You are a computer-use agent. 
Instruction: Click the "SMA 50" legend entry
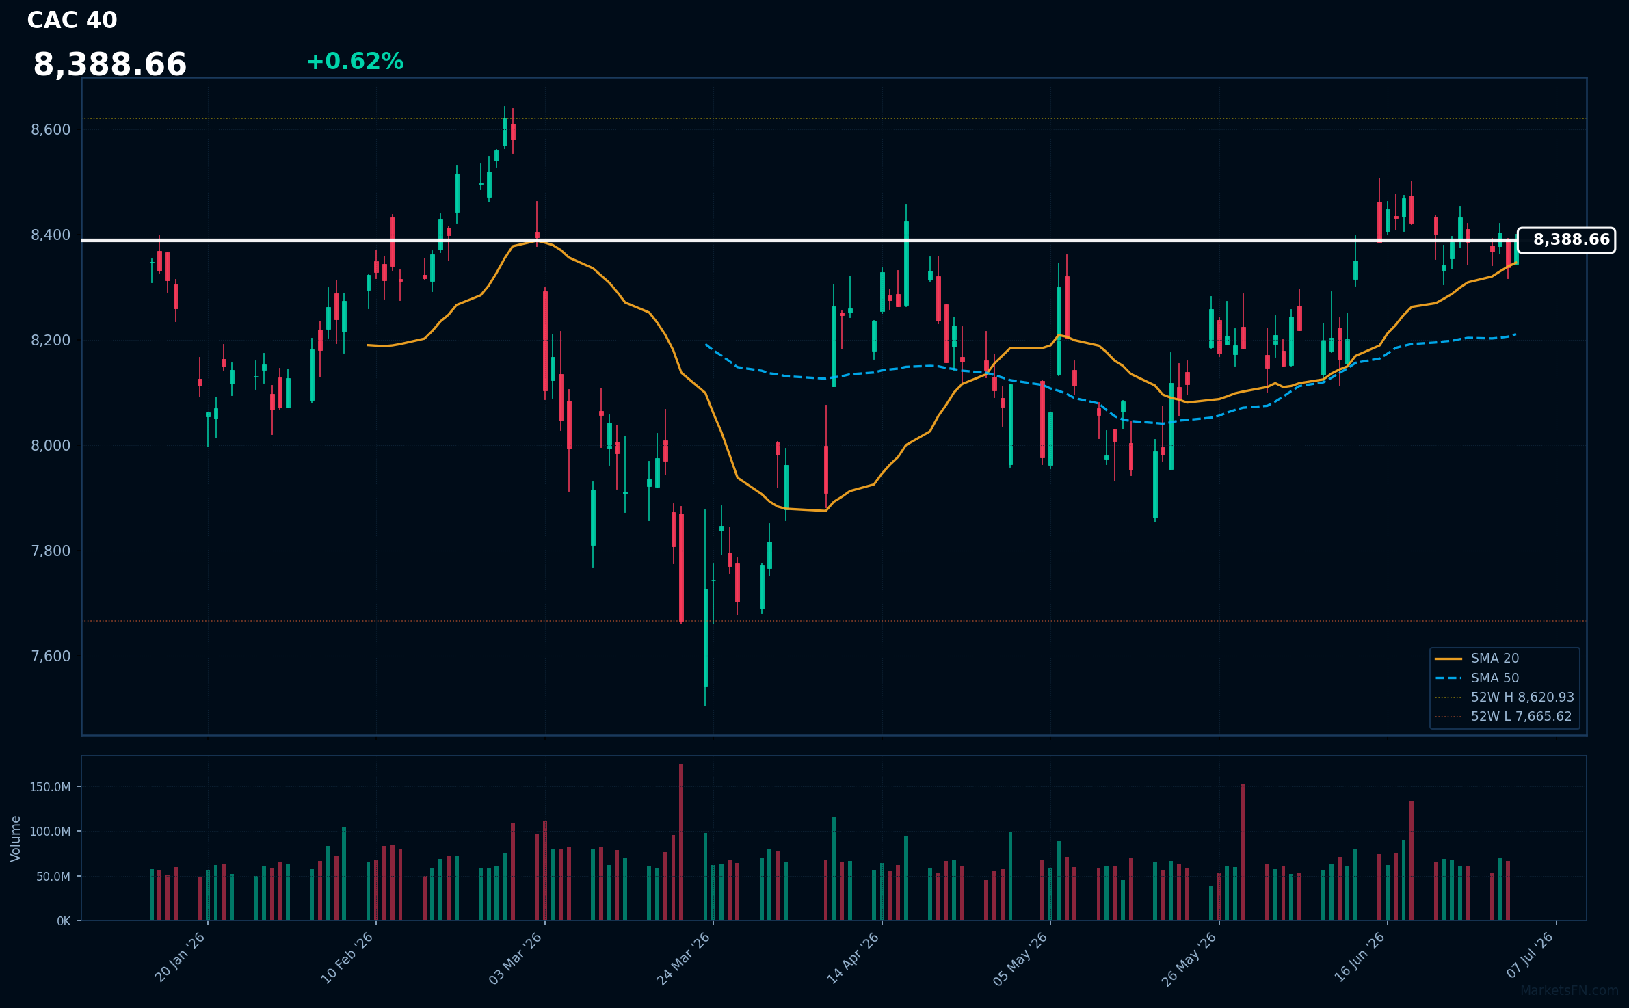[1477, 678]
